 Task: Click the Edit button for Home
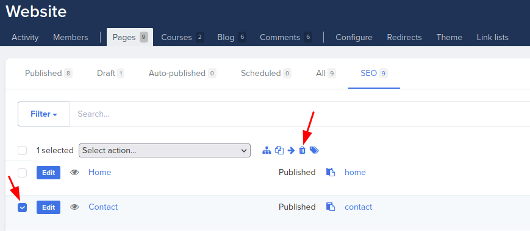point(48,173)
